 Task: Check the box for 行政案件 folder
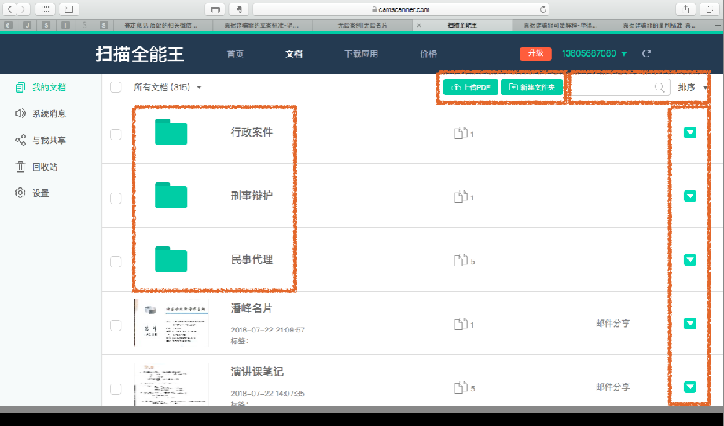click(116, 134)
